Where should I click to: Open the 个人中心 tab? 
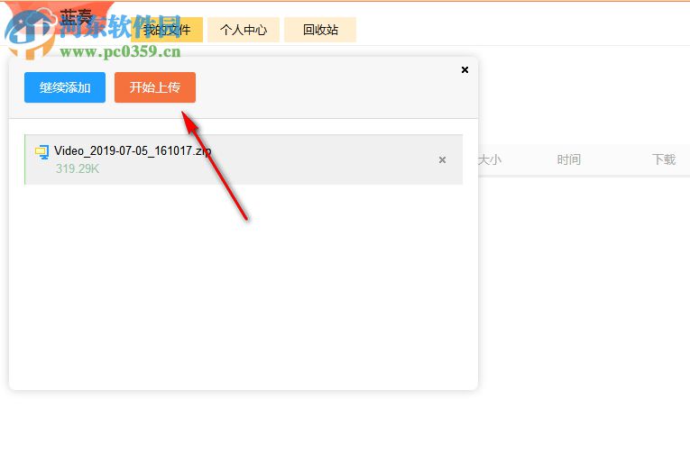[244, 30]
